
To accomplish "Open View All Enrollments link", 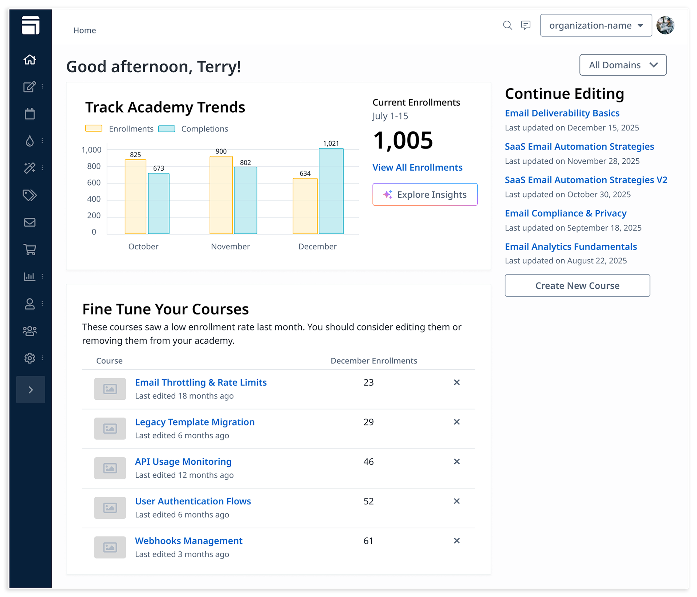I will click(x=417, y=167).
